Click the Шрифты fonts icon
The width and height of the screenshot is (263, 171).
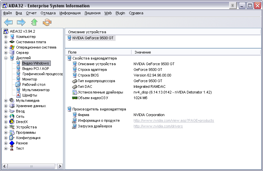click(x=19, y=95)
